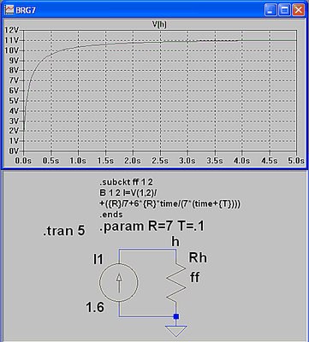Minimize the BRG7 plot window

click(x=270, y=10)
